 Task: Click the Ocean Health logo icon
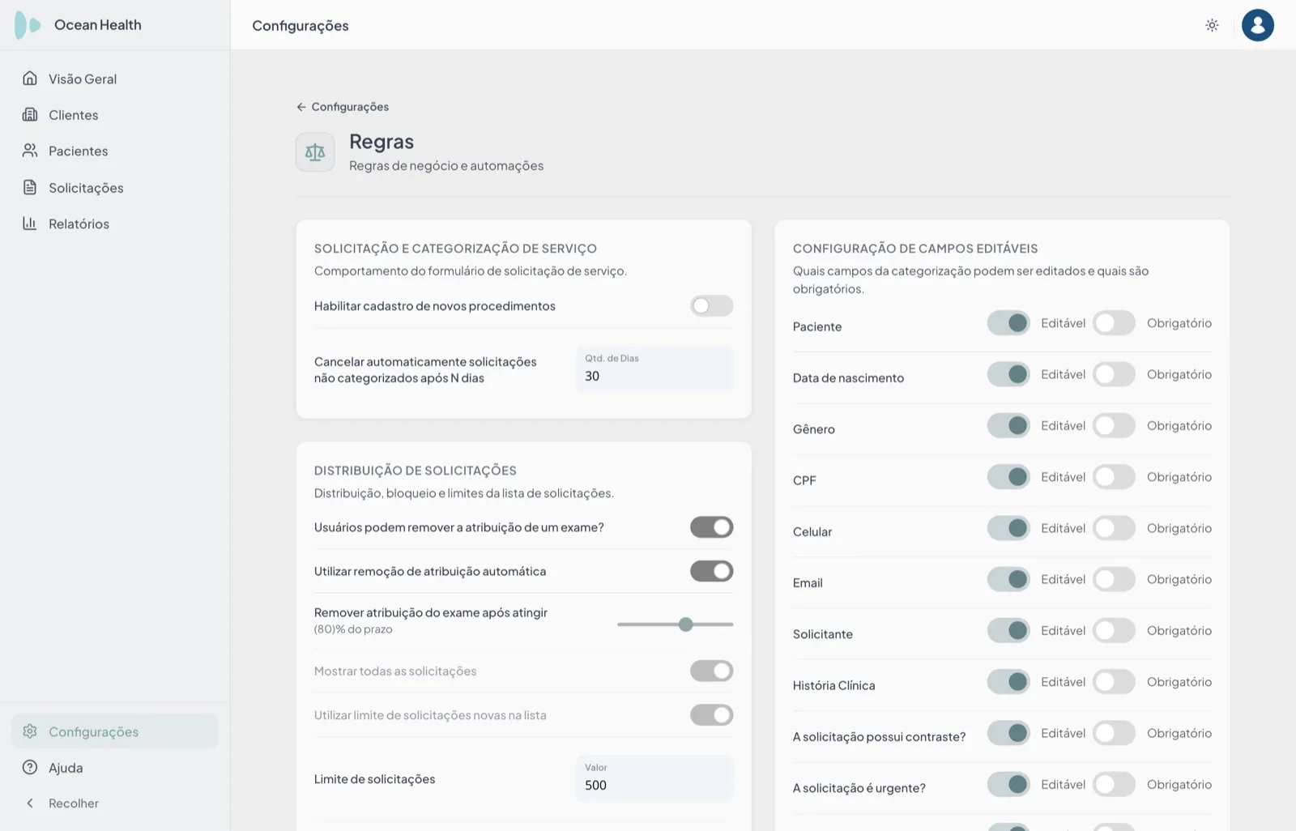click(x=28, y=25)
